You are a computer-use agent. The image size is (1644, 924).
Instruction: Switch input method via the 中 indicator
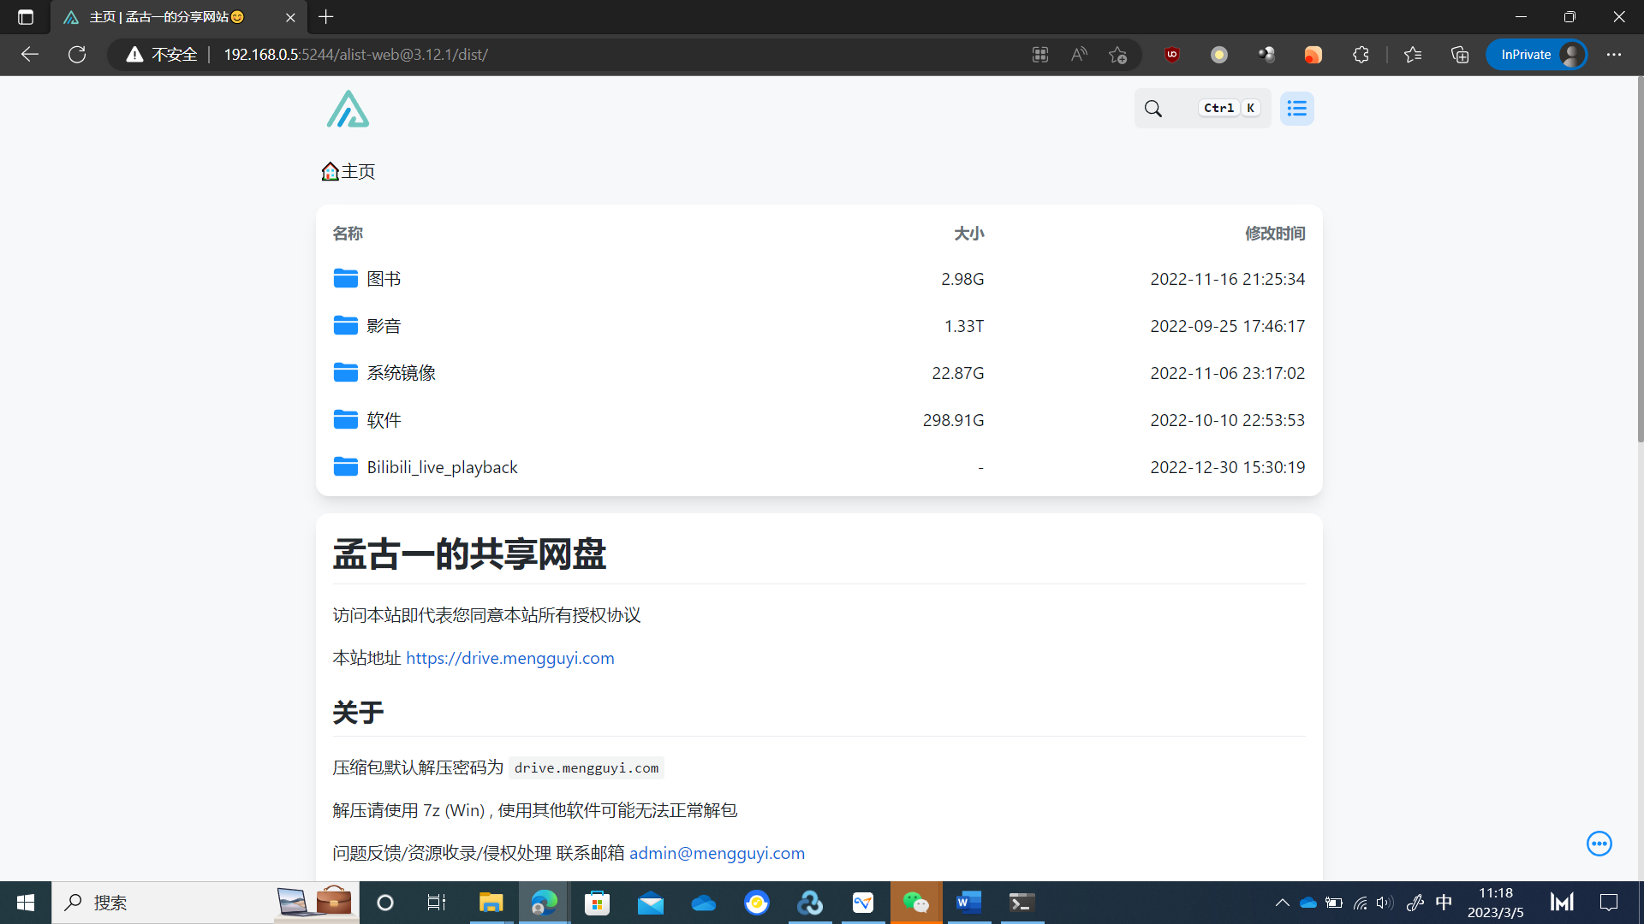pyautogui.click(x=1444, y=903)
